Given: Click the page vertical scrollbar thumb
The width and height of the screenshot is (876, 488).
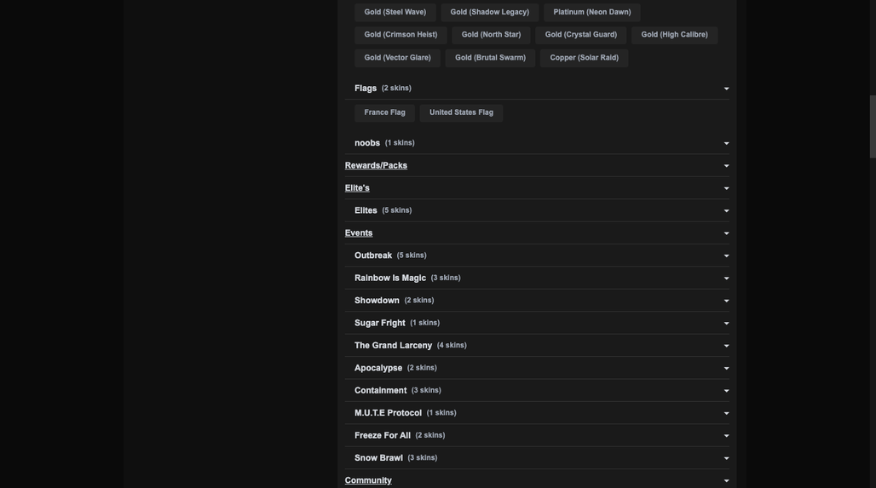Looking at the screenshot, I should [x=872, y=126].
